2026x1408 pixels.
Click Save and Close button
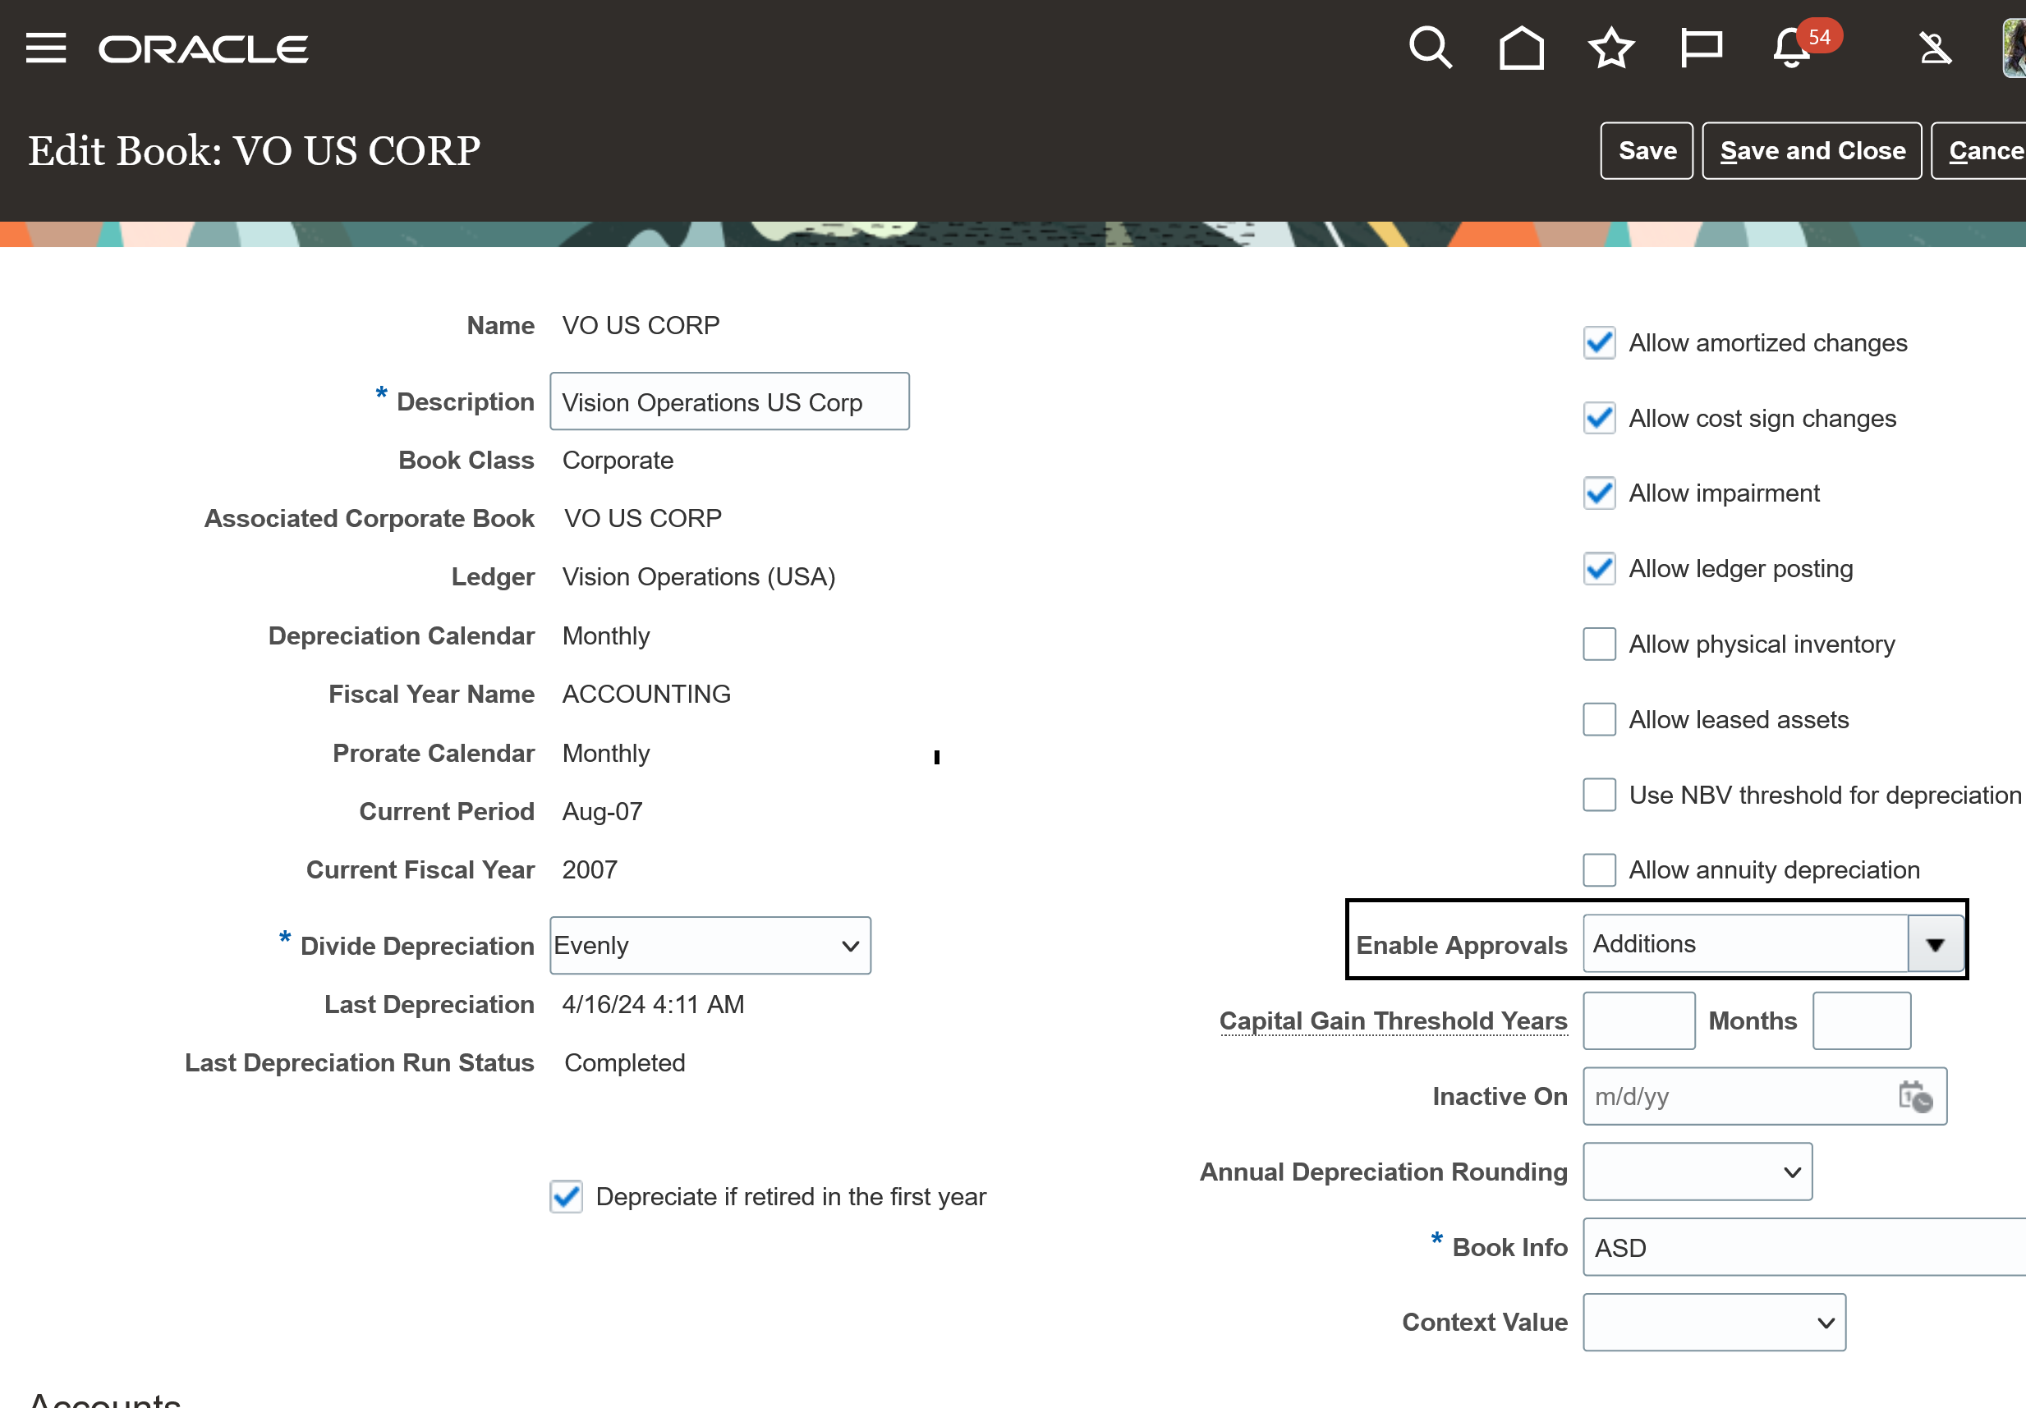point(1812,151)
